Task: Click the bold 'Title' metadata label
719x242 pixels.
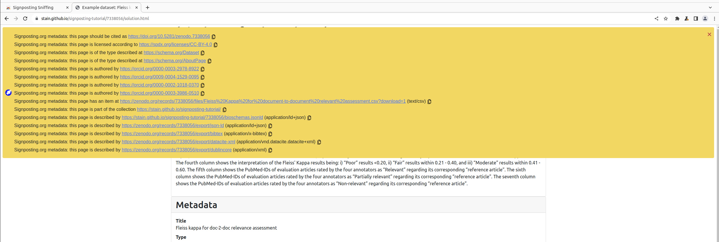Action: 181,221
